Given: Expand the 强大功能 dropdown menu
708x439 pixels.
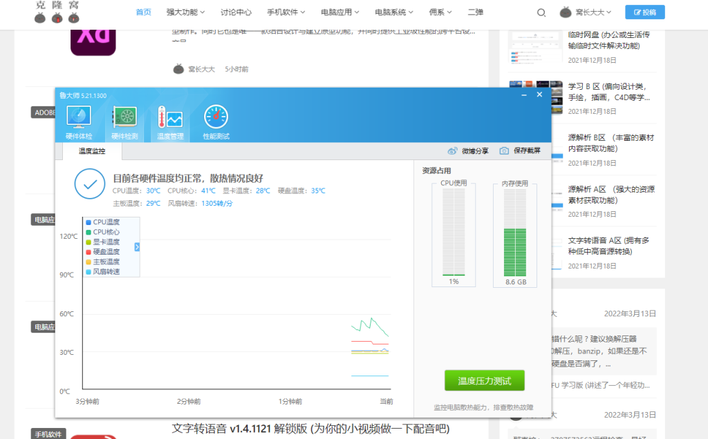Looking at the screenshot, I should [x=185, y=12].
